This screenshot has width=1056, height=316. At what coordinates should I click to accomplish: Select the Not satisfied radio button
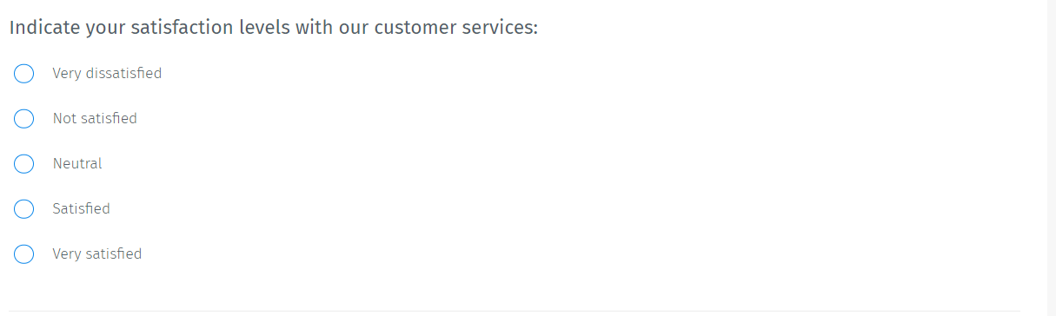coord(24,118)
